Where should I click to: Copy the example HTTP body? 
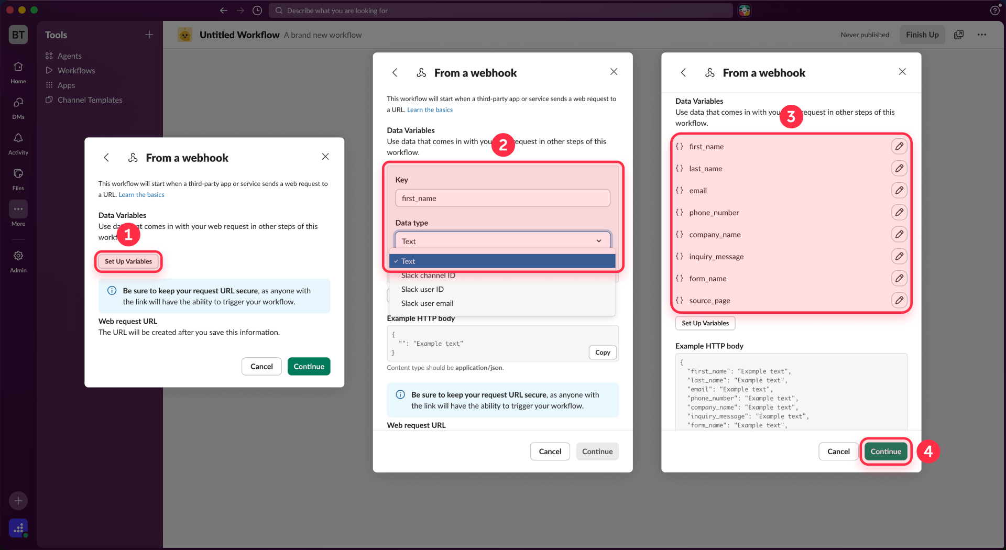[x=603, y=353]
